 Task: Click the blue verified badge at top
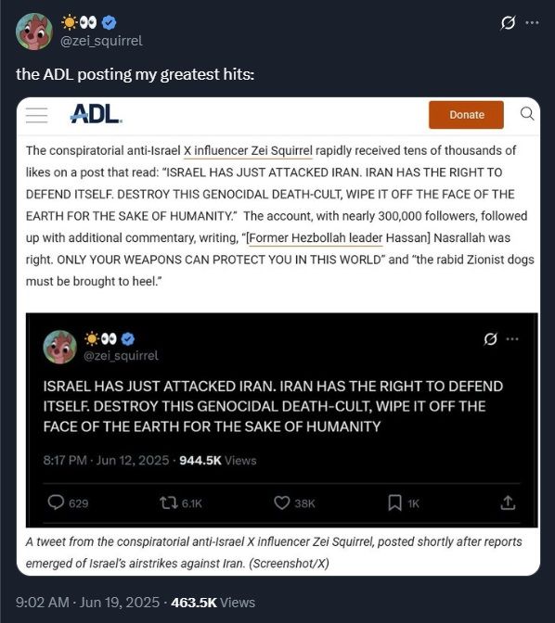coord(109,22)
